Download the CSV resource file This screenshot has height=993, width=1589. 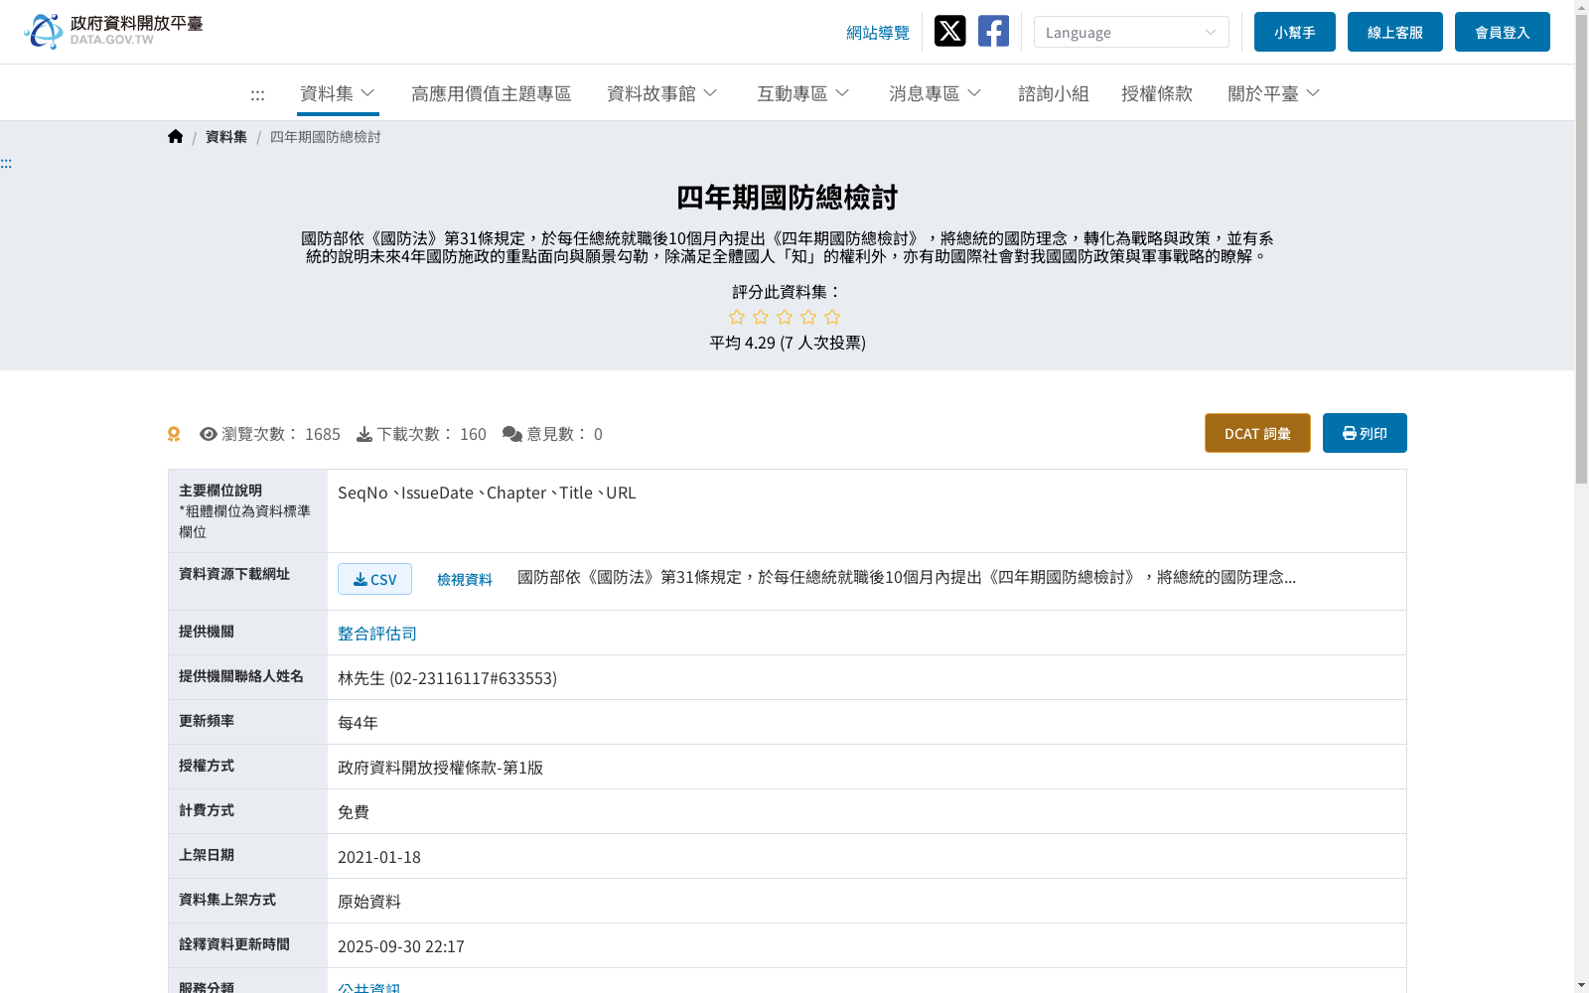374,578
